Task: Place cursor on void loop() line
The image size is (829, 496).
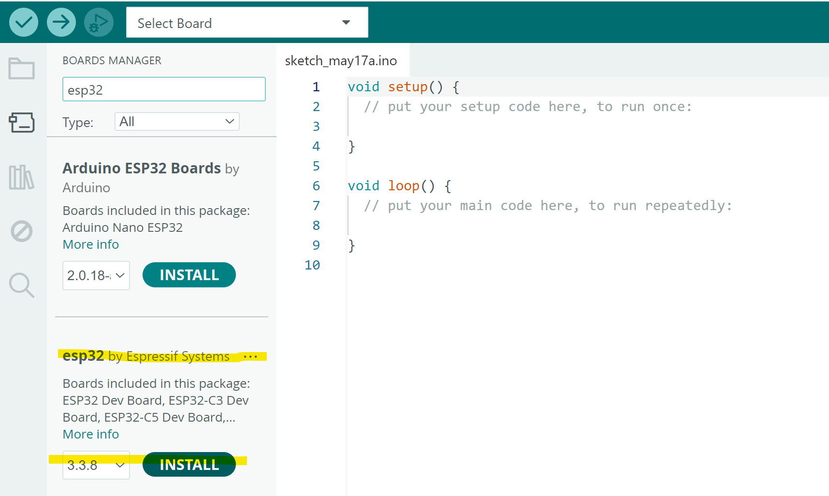Action: (x=400, y=186)
